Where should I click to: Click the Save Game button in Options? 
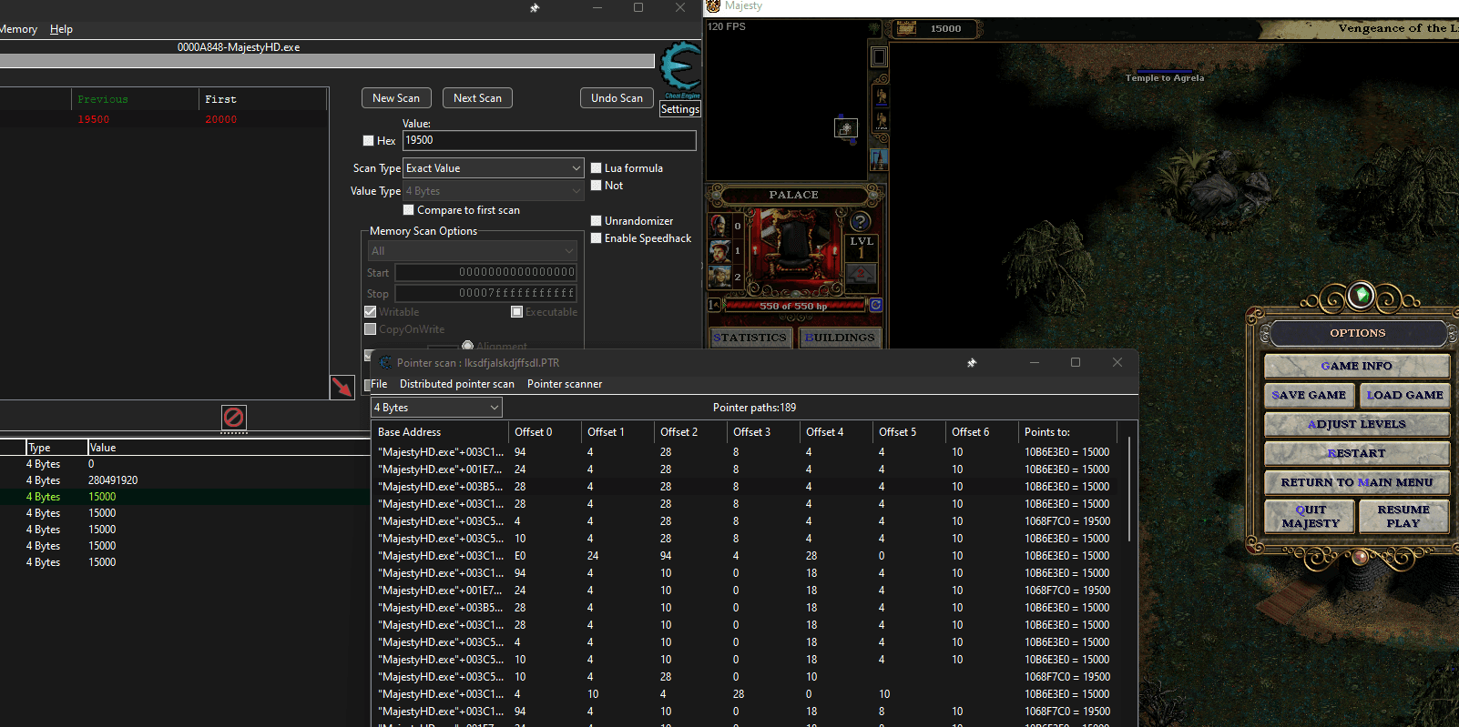pos(1309,395)
